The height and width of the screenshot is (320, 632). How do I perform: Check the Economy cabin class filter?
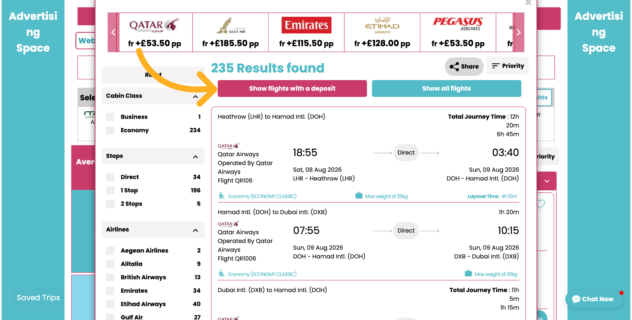[x=110, y=130]
